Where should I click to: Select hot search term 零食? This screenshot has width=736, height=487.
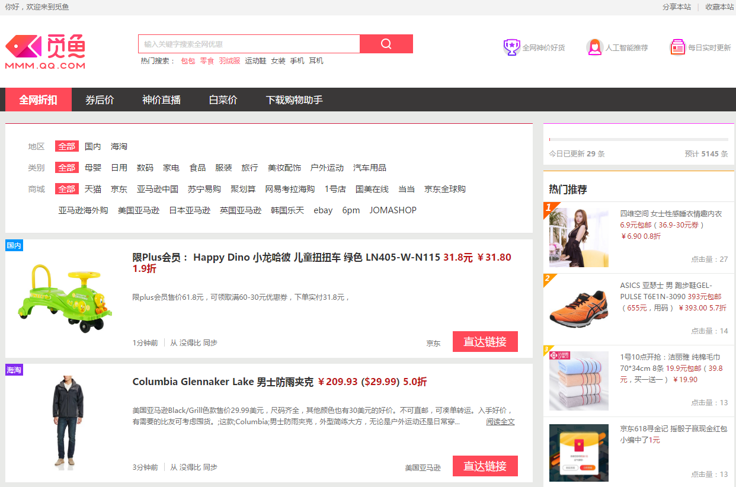[x=207, y=60]
